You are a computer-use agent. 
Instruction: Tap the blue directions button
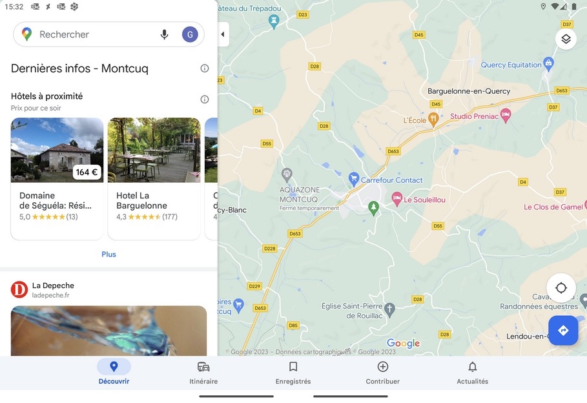click(563, 330)
